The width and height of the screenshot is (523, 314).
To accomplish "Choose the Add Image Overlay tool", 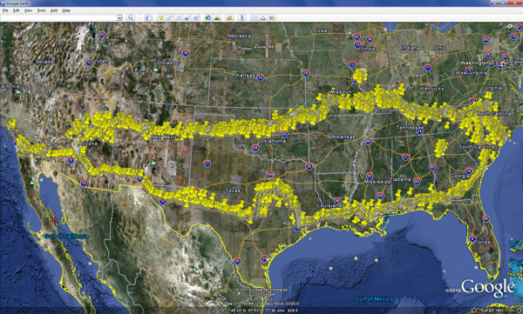I will [x=187, y=17].
